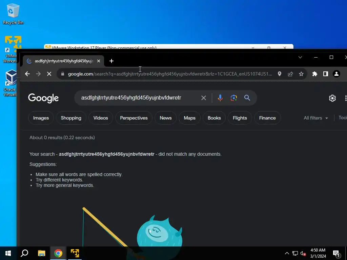Select the Perspectives filter chip
Image resolution: width=347 pixels, height=260 pixels.
(134, 118)
